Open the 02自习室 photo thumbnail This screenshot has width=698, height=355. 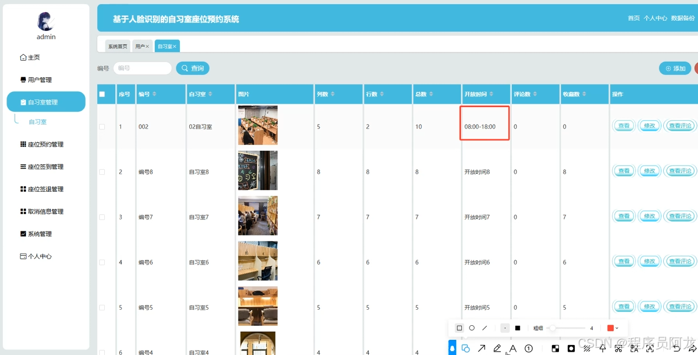[258, 125]
